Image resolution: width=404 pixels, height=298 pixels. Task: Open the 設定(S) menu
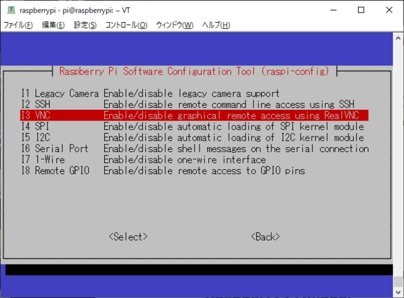[85, 25]
